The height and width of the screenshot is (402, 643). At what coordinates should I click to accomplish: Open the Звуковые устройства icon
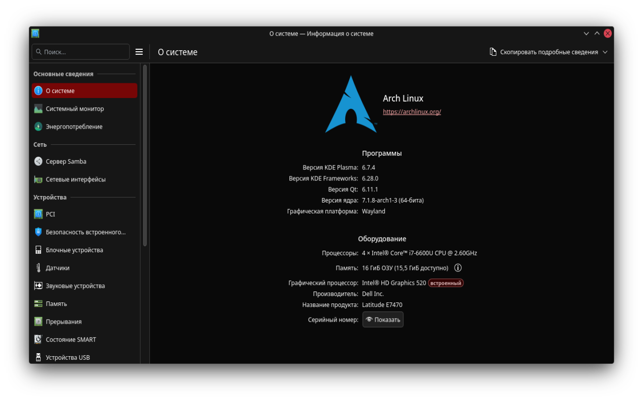pos(38,286)
